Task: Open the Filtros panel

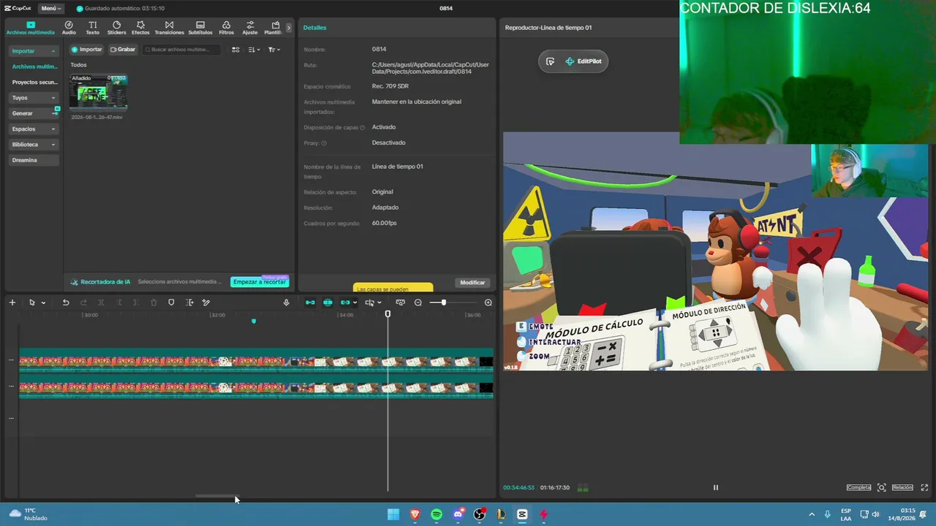Action: coord(226,28)
